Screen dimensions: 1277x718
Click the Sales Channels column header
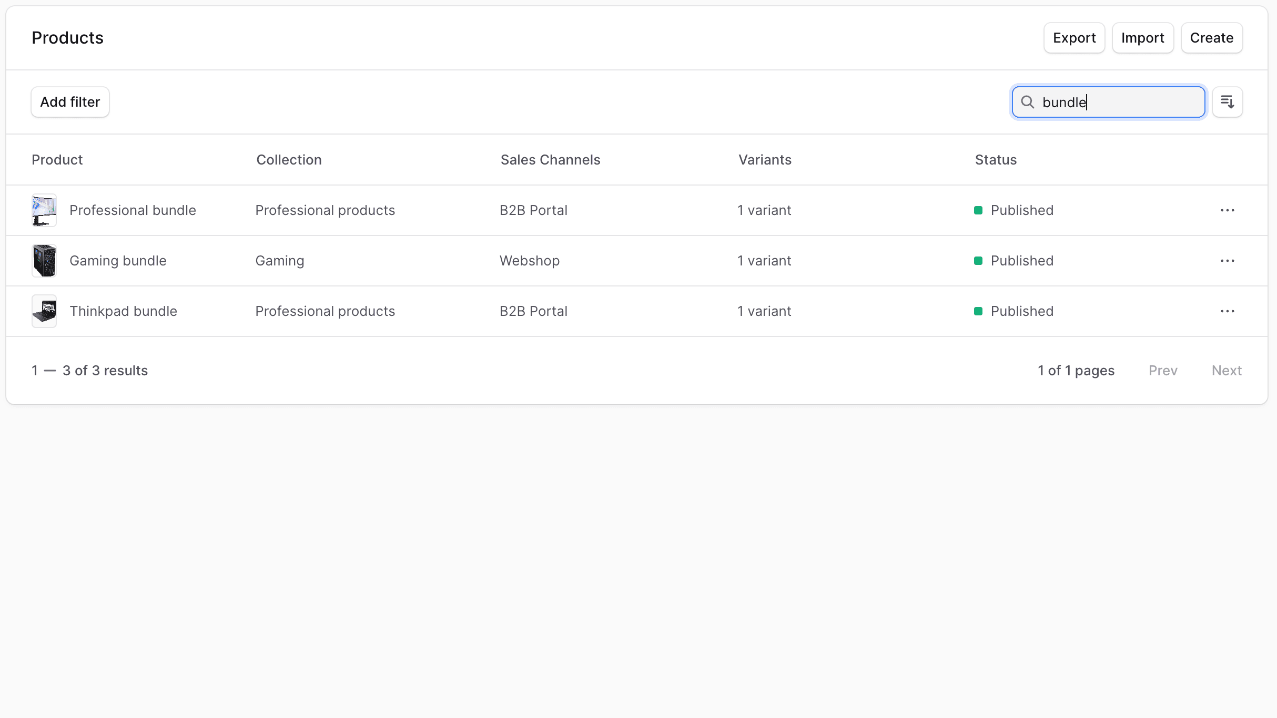click(x=550, y=160)
